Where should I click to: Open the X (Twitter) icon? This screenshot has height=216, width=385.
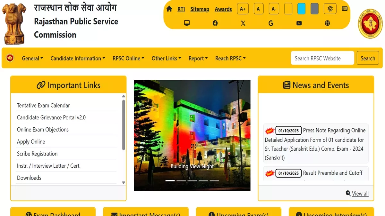pos(243,23)
